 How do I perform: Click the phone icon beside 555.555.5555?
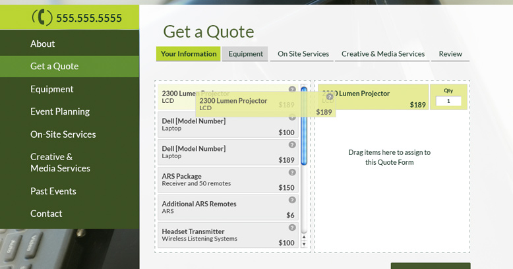click(x=42, y=18)
